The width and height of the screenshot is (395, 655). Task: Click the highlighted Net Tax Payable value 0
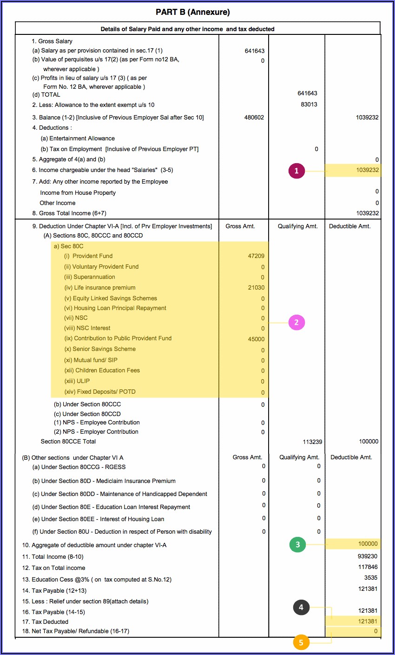376,631
